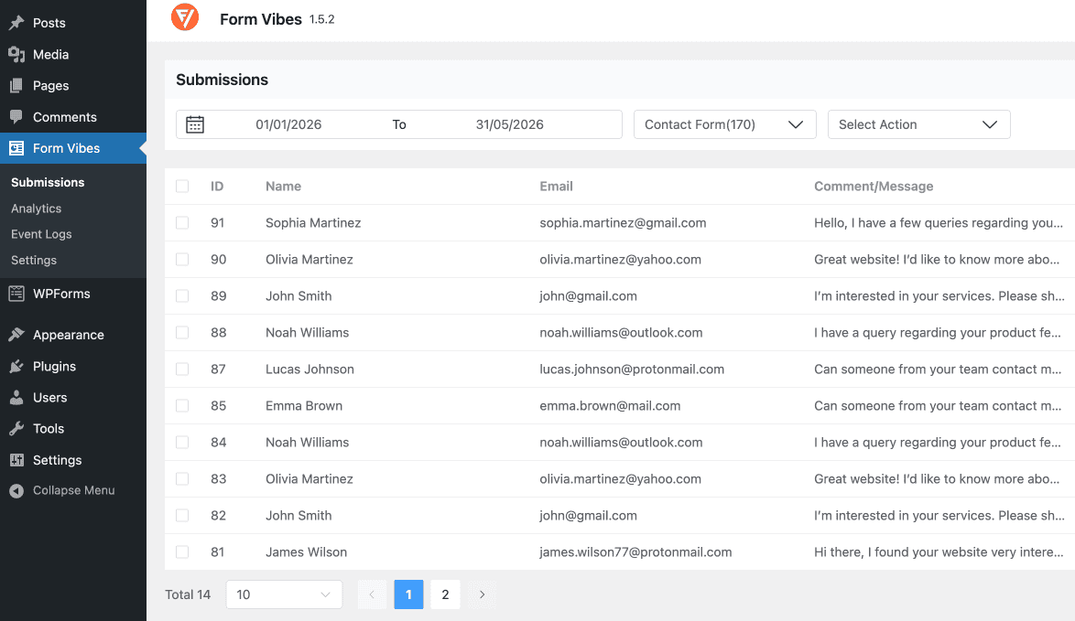Viewport: 1075px width, 621px height.
Task: Open Posts in the admin menu
Action: click(x=49, y=23)
